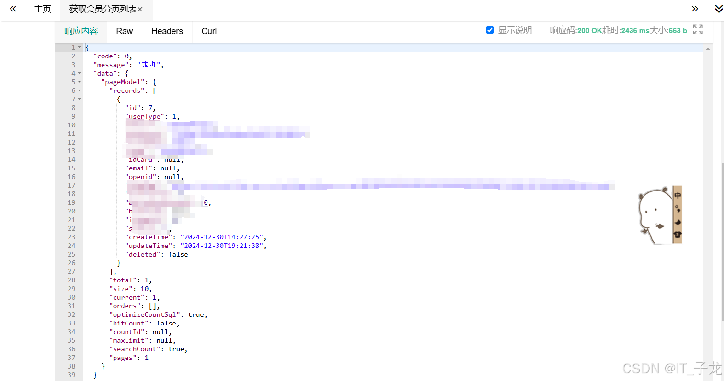Click the double-right-chevron icon near top right
This screenshot has height=381, width=724.
click(x=694, y=9)
